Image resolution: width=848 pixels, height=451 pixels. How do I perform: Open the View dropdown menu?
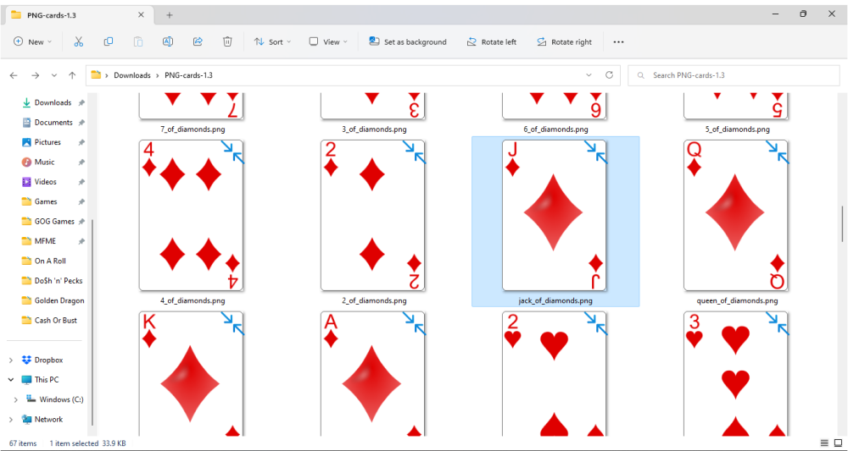click(x=327, y=41)
